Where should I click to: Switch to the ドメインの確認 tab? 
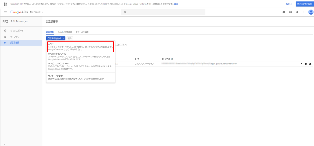pos(82,32)
